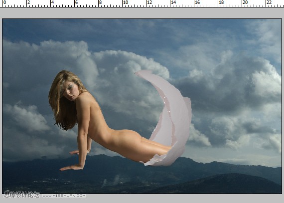
Task: Click the horizontal ruler at mark 2
Action: 28,2
